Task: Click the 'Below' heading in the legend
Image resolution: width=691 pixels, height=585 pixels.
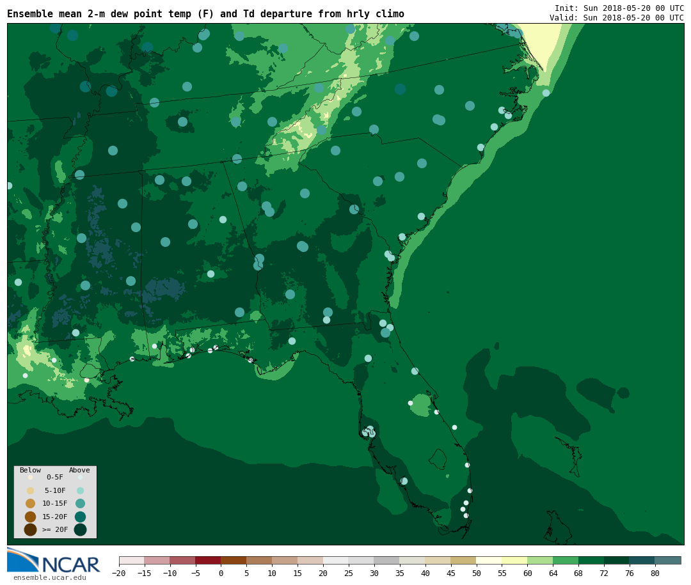Action: pyautogui.click(x=31, y=470)
